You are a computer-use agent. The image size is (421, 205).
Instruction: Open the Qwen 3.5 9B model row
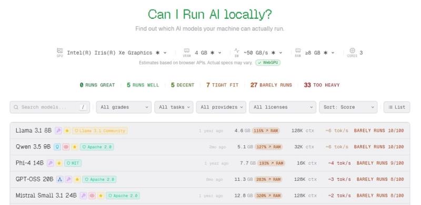tap(210, 147)
